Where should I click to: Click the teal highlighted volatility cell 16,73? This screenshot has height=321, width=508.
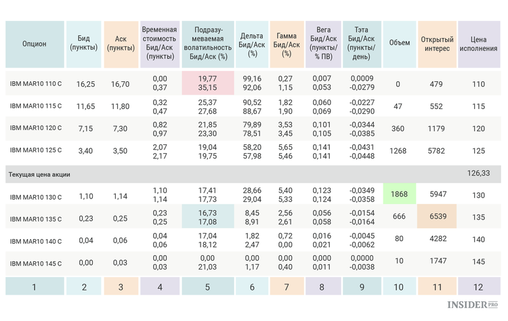[208, 217]
